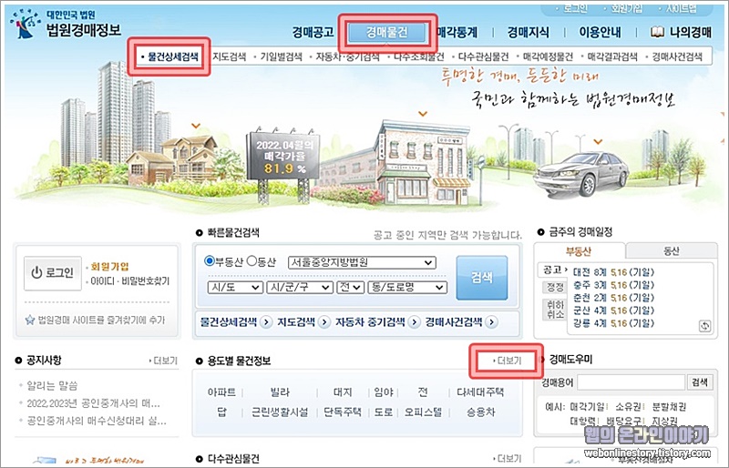Open 춘천 2계 5.16 schedule entry
This screenshot has height=468, width=729.
coord(613,298)
